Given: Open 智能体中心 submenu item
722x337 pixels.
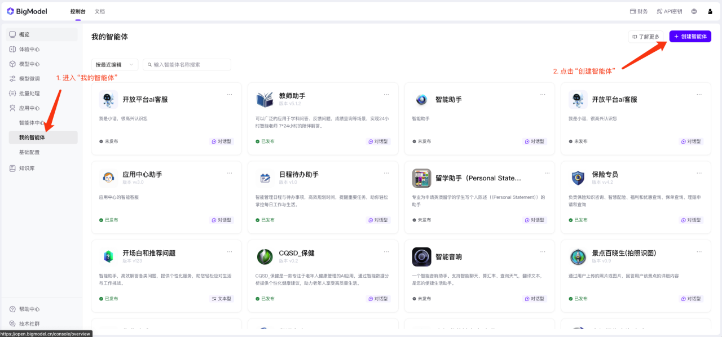Looking at the screenshot, I should pos(42,122).
